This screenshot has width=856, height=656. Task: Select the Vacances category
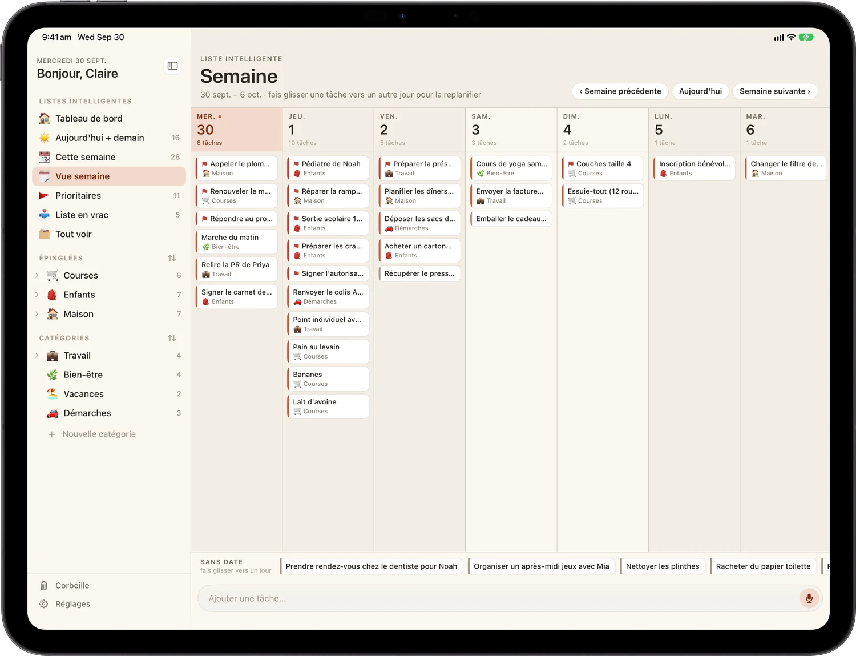click(109, 394)
